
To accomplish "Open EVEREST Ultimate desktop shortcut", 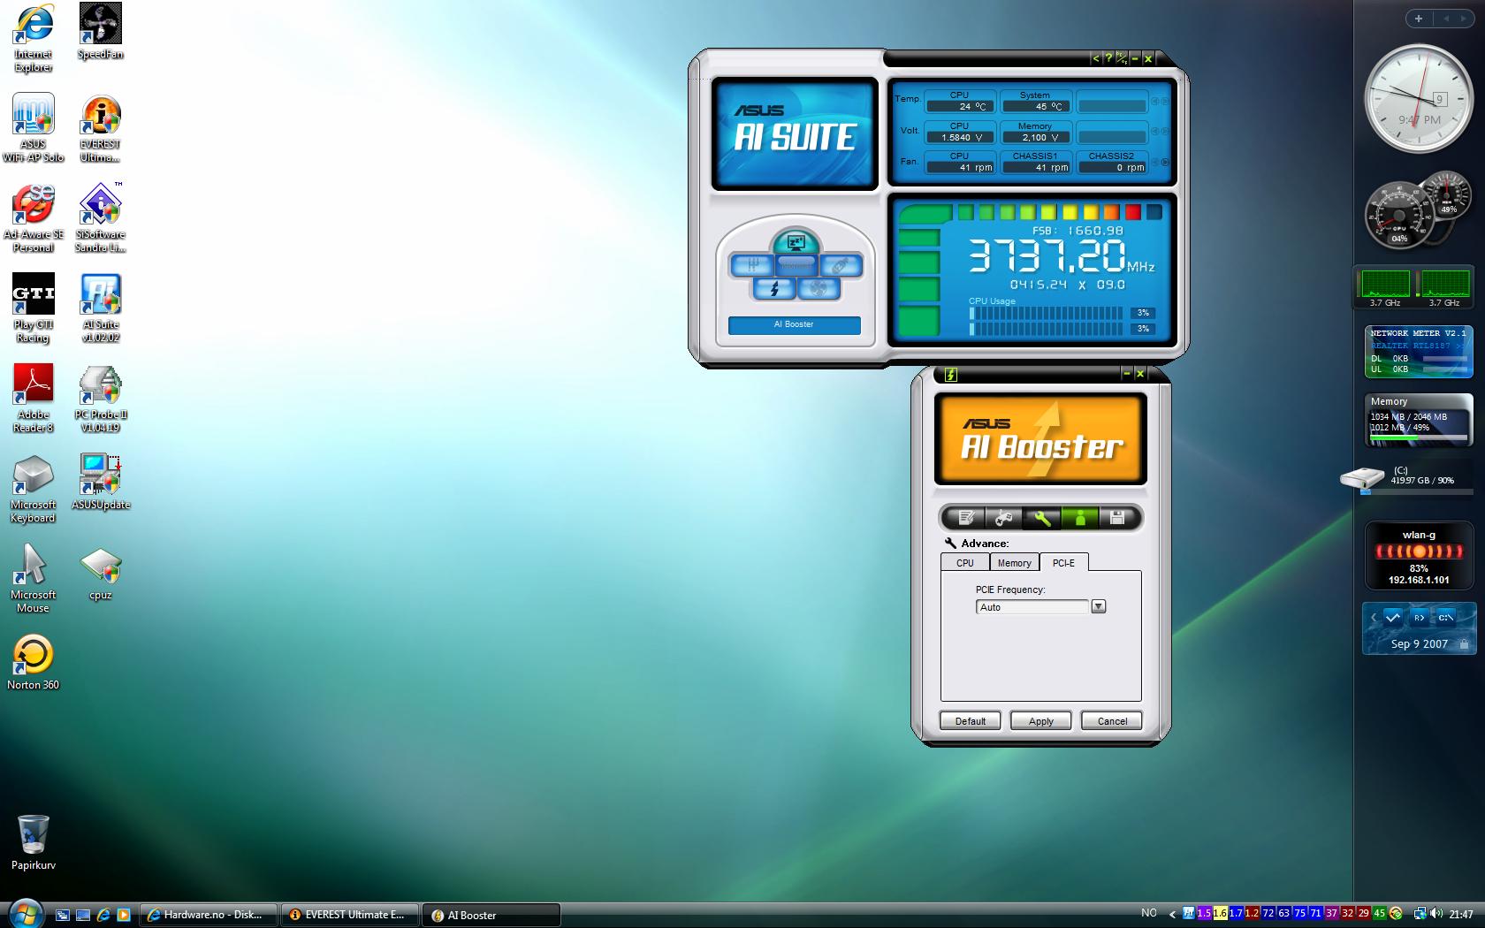I will pos(100,128).
